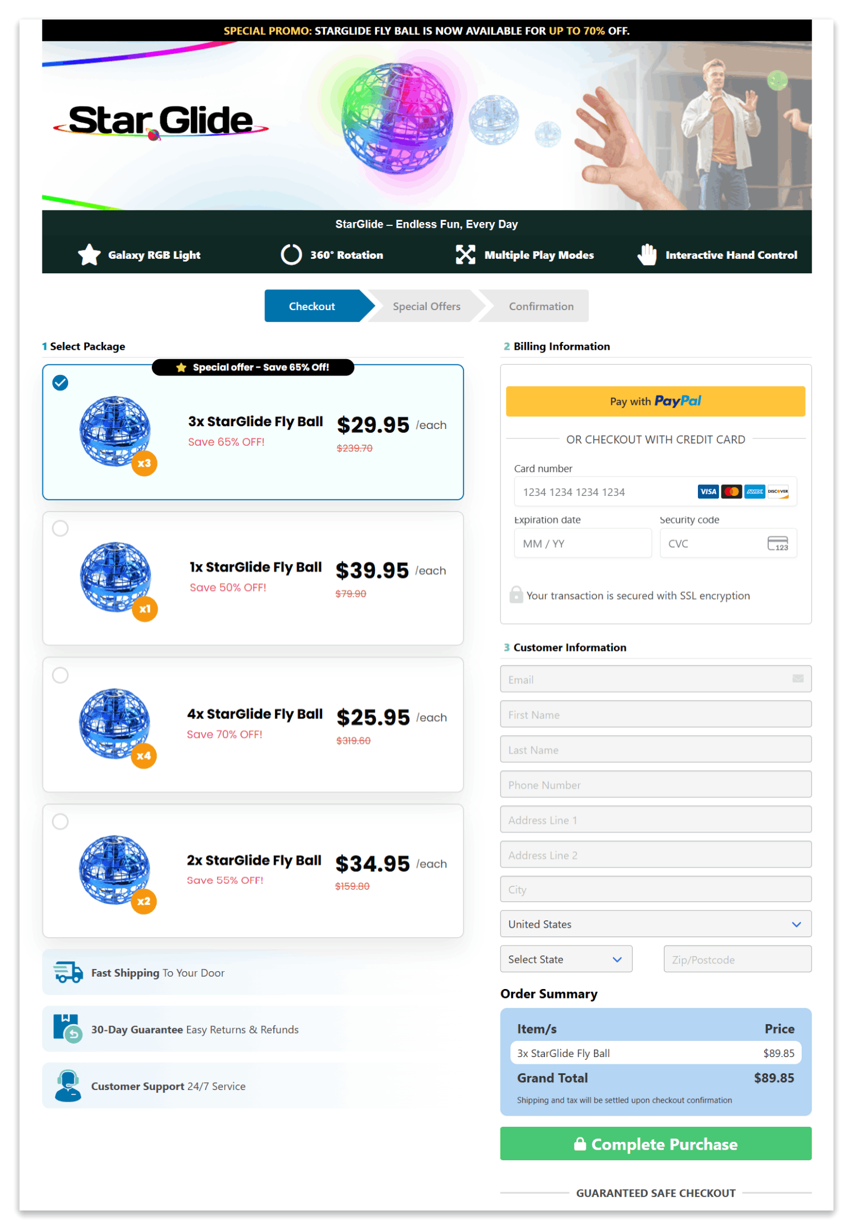This screenshot has width=853, height=1230.
Task: Click the '3x StarGlide Fly Ball' order summary row
Action: (656, 1053)
